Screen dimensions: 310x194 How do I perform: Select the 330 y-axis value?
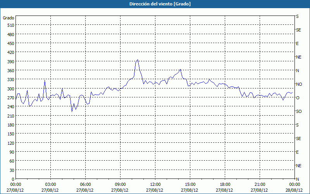(11, 80)
